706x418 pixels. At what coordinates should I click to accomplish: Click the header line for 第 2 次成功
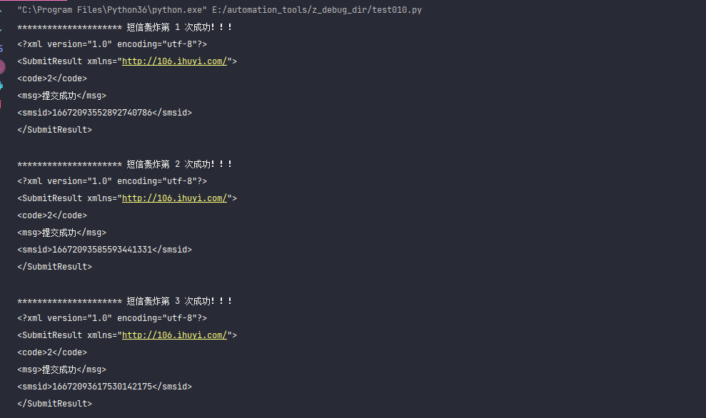point(125,164)
